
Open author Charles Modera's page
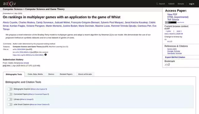(27, 22)
